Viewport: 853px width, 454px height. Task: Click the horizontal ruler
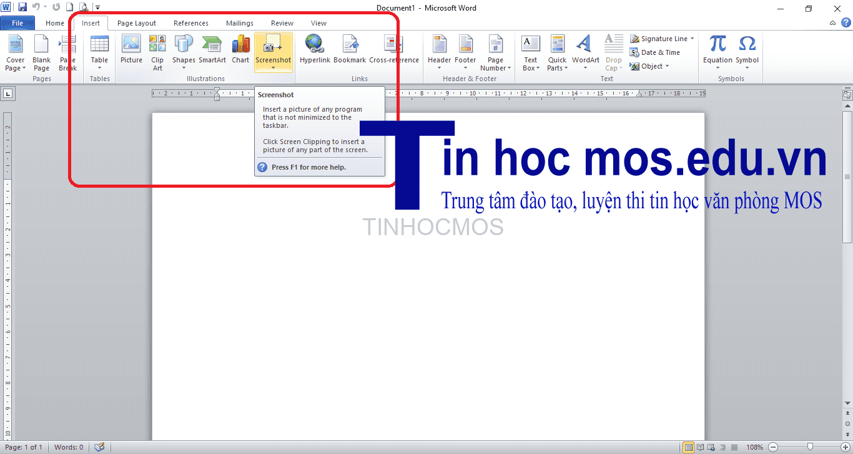[x=428, y=94]
